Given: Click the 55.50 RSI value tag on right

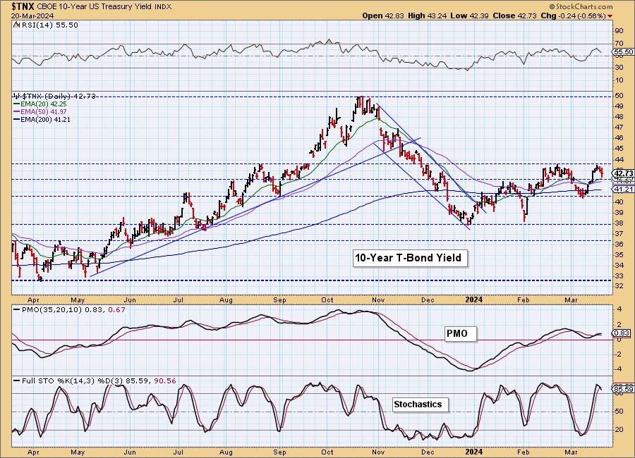Looking at the screenshot, I should click(624, 51).
